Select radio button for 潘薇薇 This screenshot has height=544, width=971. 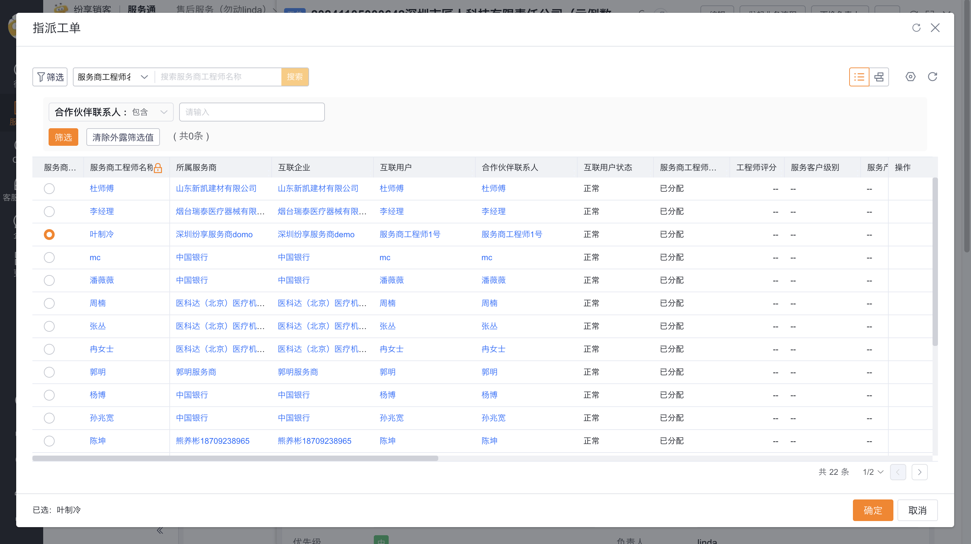click(x=49, y=280)
